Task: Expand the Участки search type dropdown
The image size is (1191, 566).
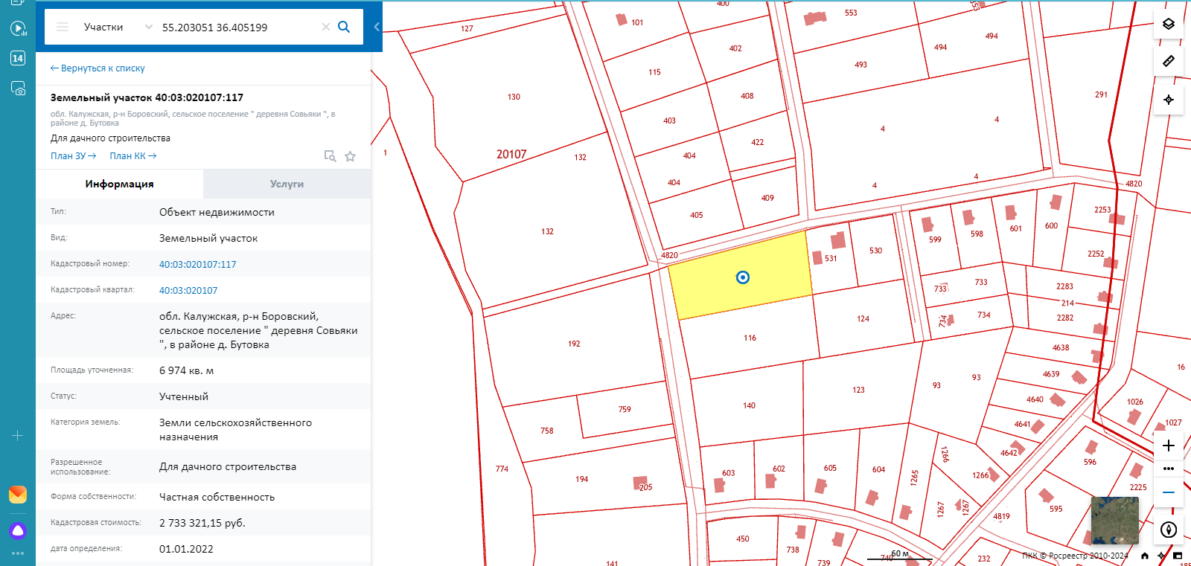Action: click(118, 27)
